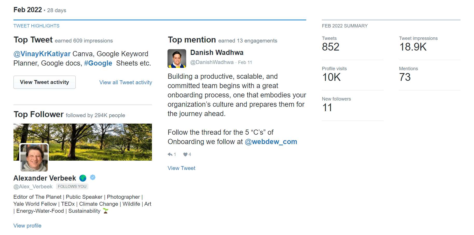Open Danish Wadhwa's profile picture

[177, 59]
